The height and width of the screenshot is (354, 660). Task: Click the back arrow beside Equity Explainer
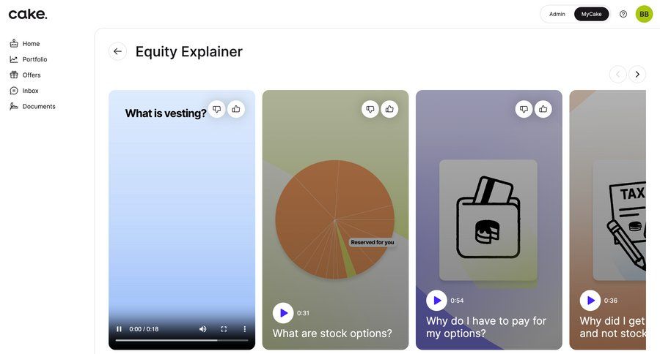pos(117,51)
